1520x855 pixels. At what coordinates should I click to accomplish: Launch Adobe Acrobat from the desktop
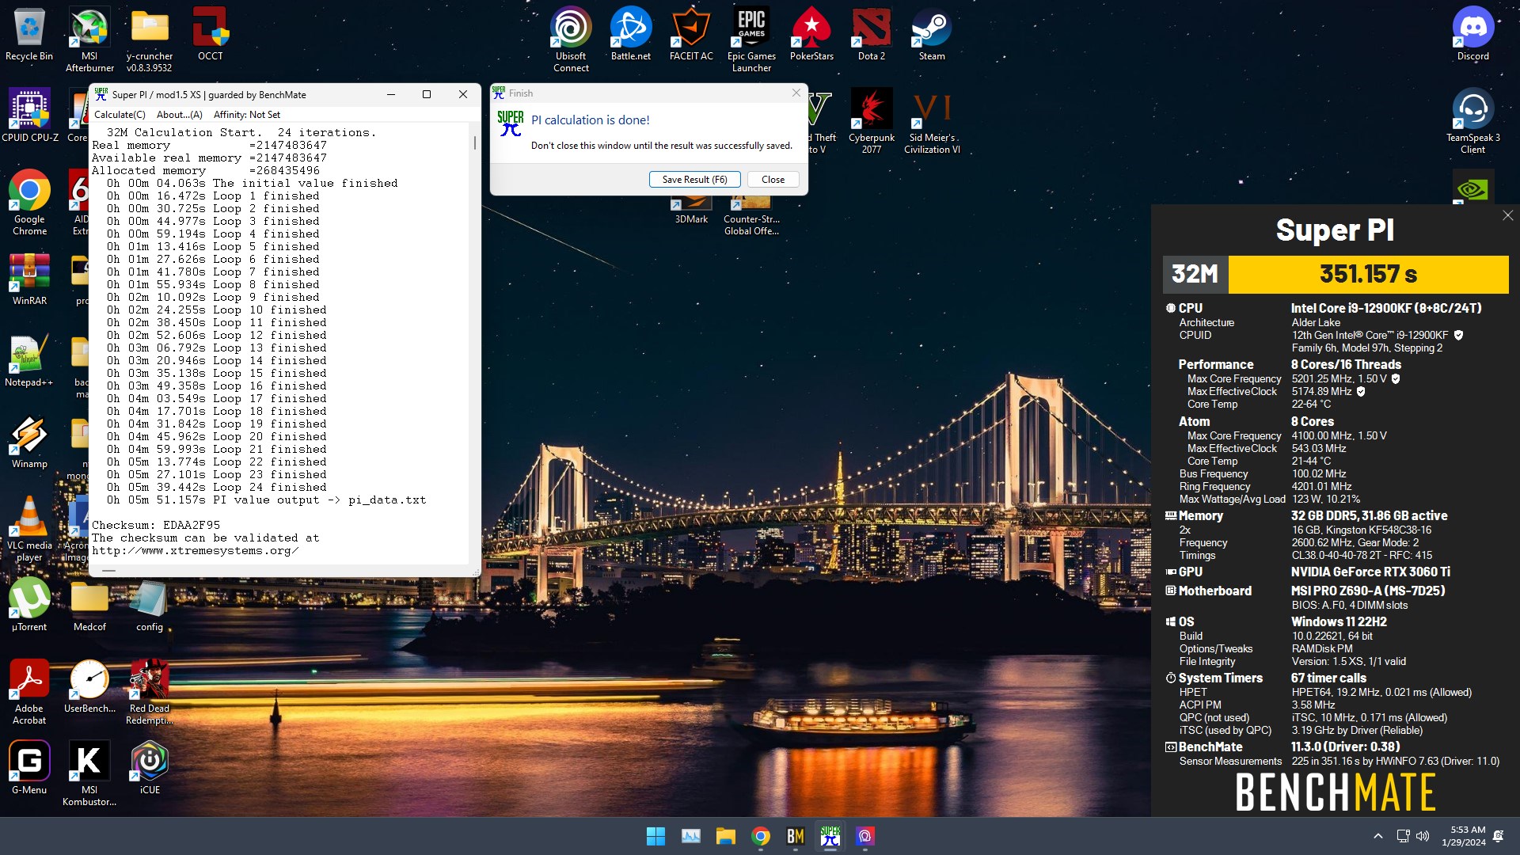tap(29, 692)
